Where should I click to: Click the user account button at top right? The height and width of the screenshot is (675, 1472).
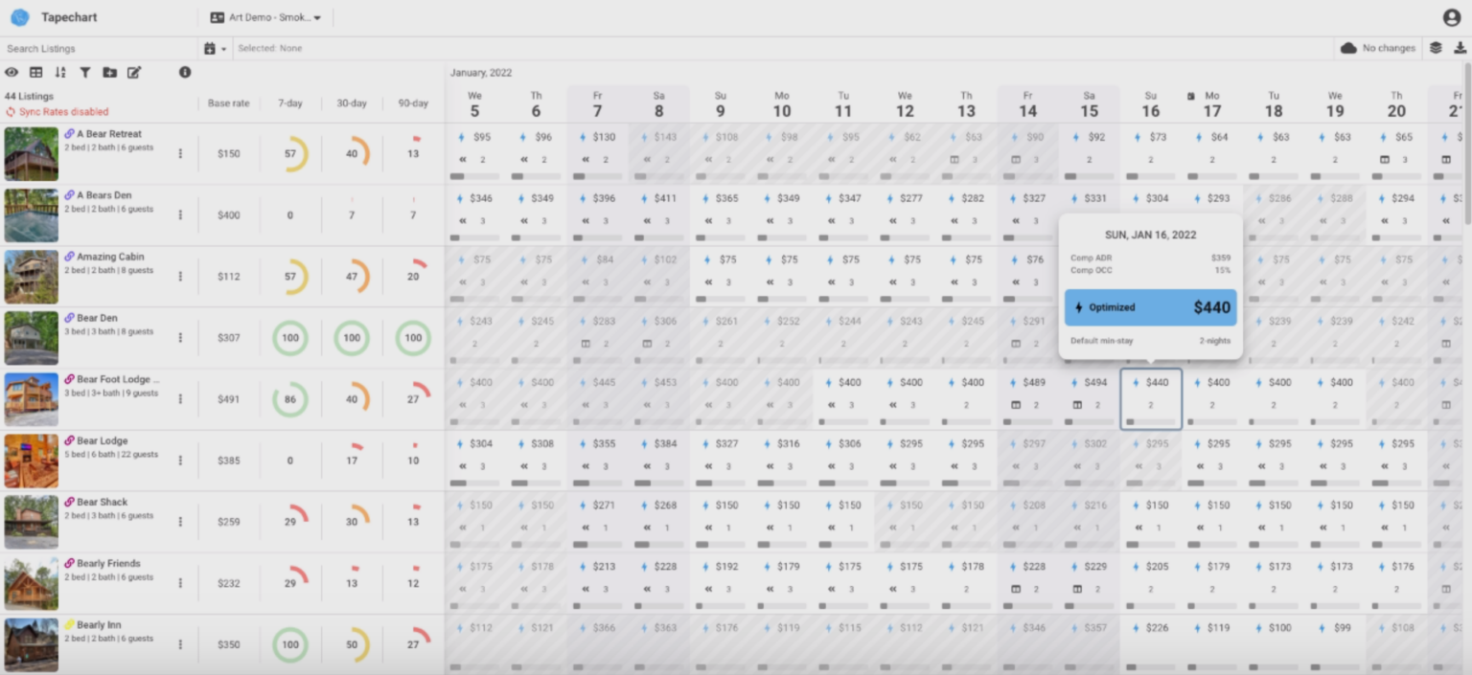pyautogui.click(x=1450, y=15)
